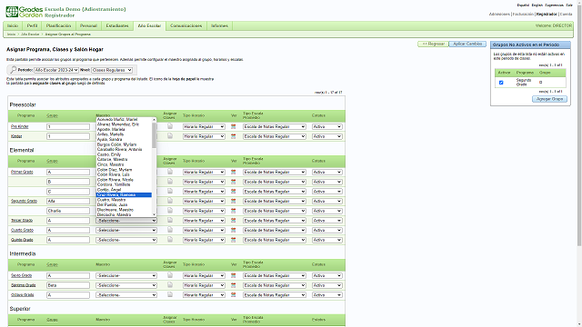The image size is (582, 327).
Task: Click the Salir logout link
Action: click(569, 5)
